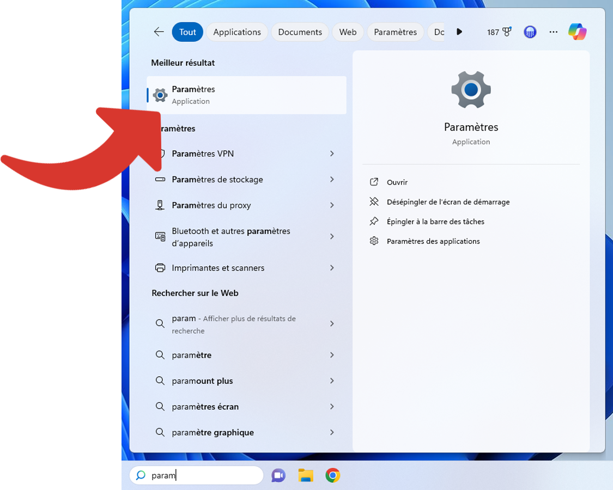Expand the paramètre graphique suggestion chevron
The image size is (613, 490).
click(332, 432)
